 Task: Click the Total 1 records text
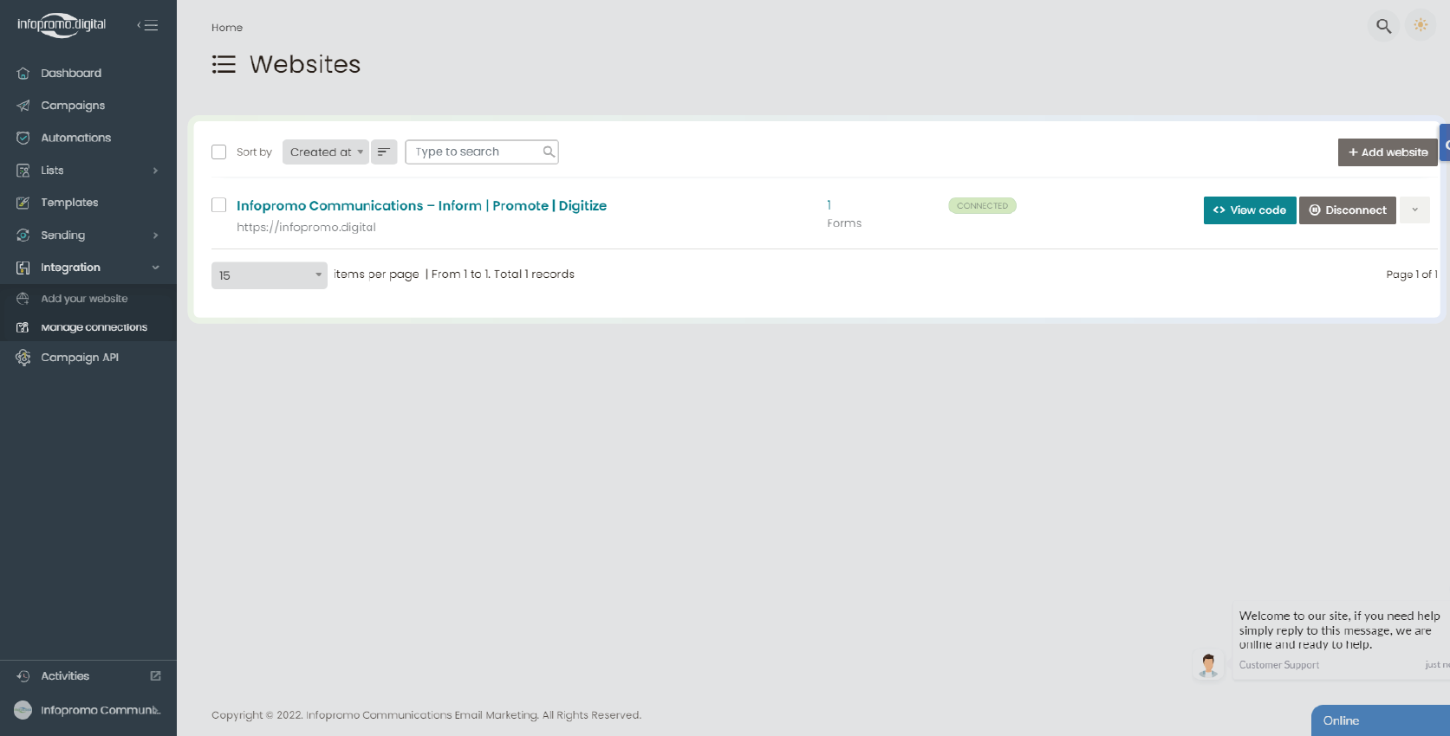pyautogui.click(x=534, y=274)
